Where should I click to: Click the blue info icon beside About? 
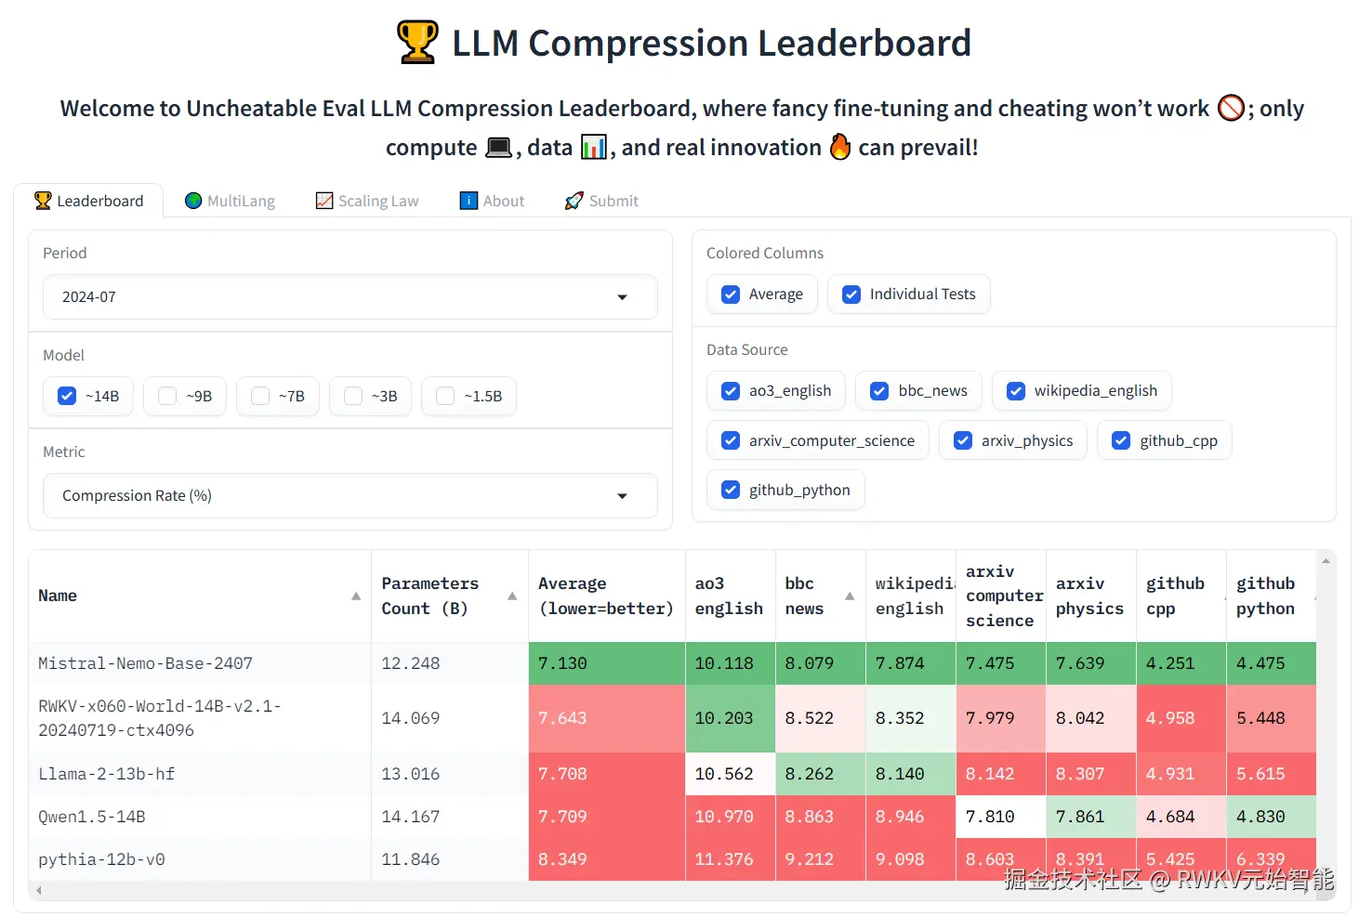(468, 201)
